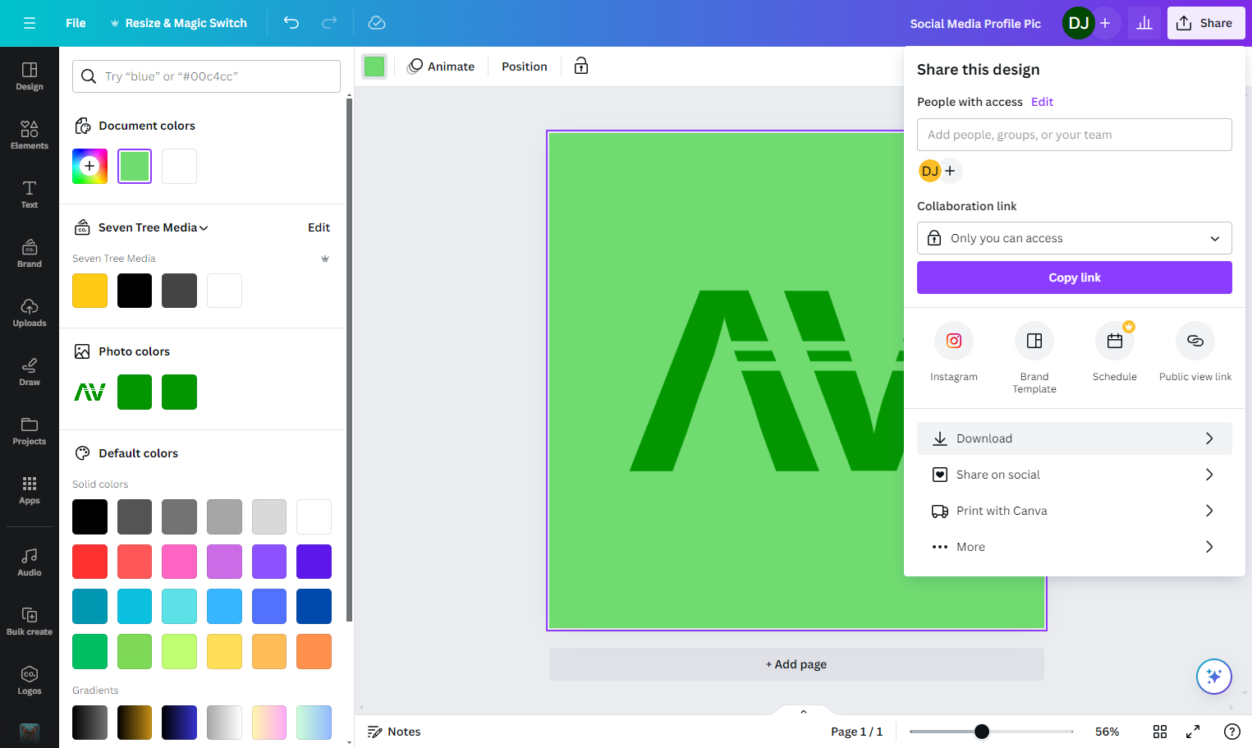Open the Uploads sidebar panel
The image size is (1252, 748).
pos(30,312)
